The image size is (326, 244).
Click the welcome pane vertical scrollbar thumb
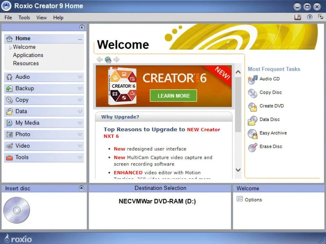[x=238, y=104]
